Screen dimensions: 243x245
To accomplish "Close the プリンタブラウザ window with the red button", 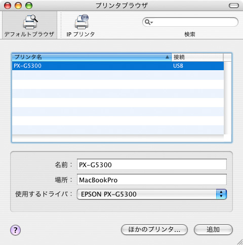I will pyautogui.click(x=8, y=6).
